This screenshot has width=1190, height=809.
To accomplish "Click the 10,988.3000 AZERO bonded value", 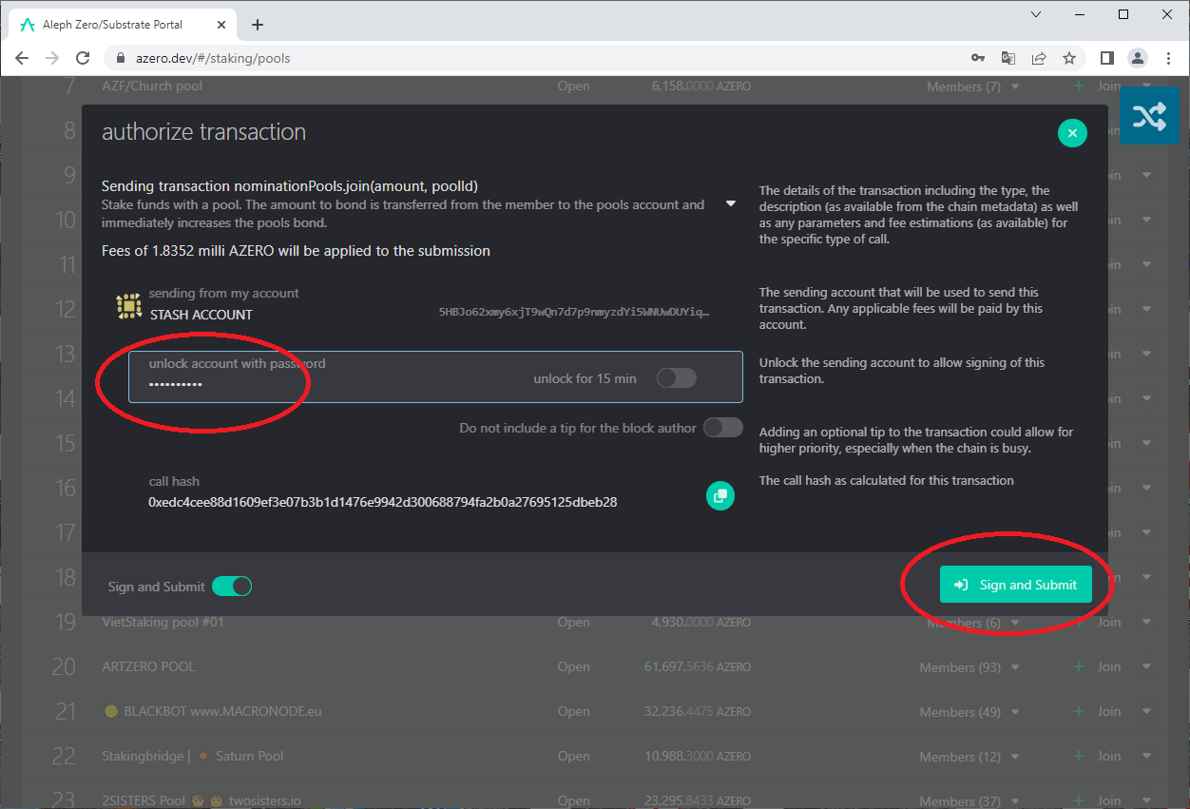I will pos(698,756).
